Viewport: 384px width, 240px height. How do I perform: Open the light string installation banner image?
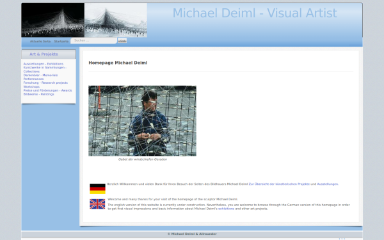[116, 20]
